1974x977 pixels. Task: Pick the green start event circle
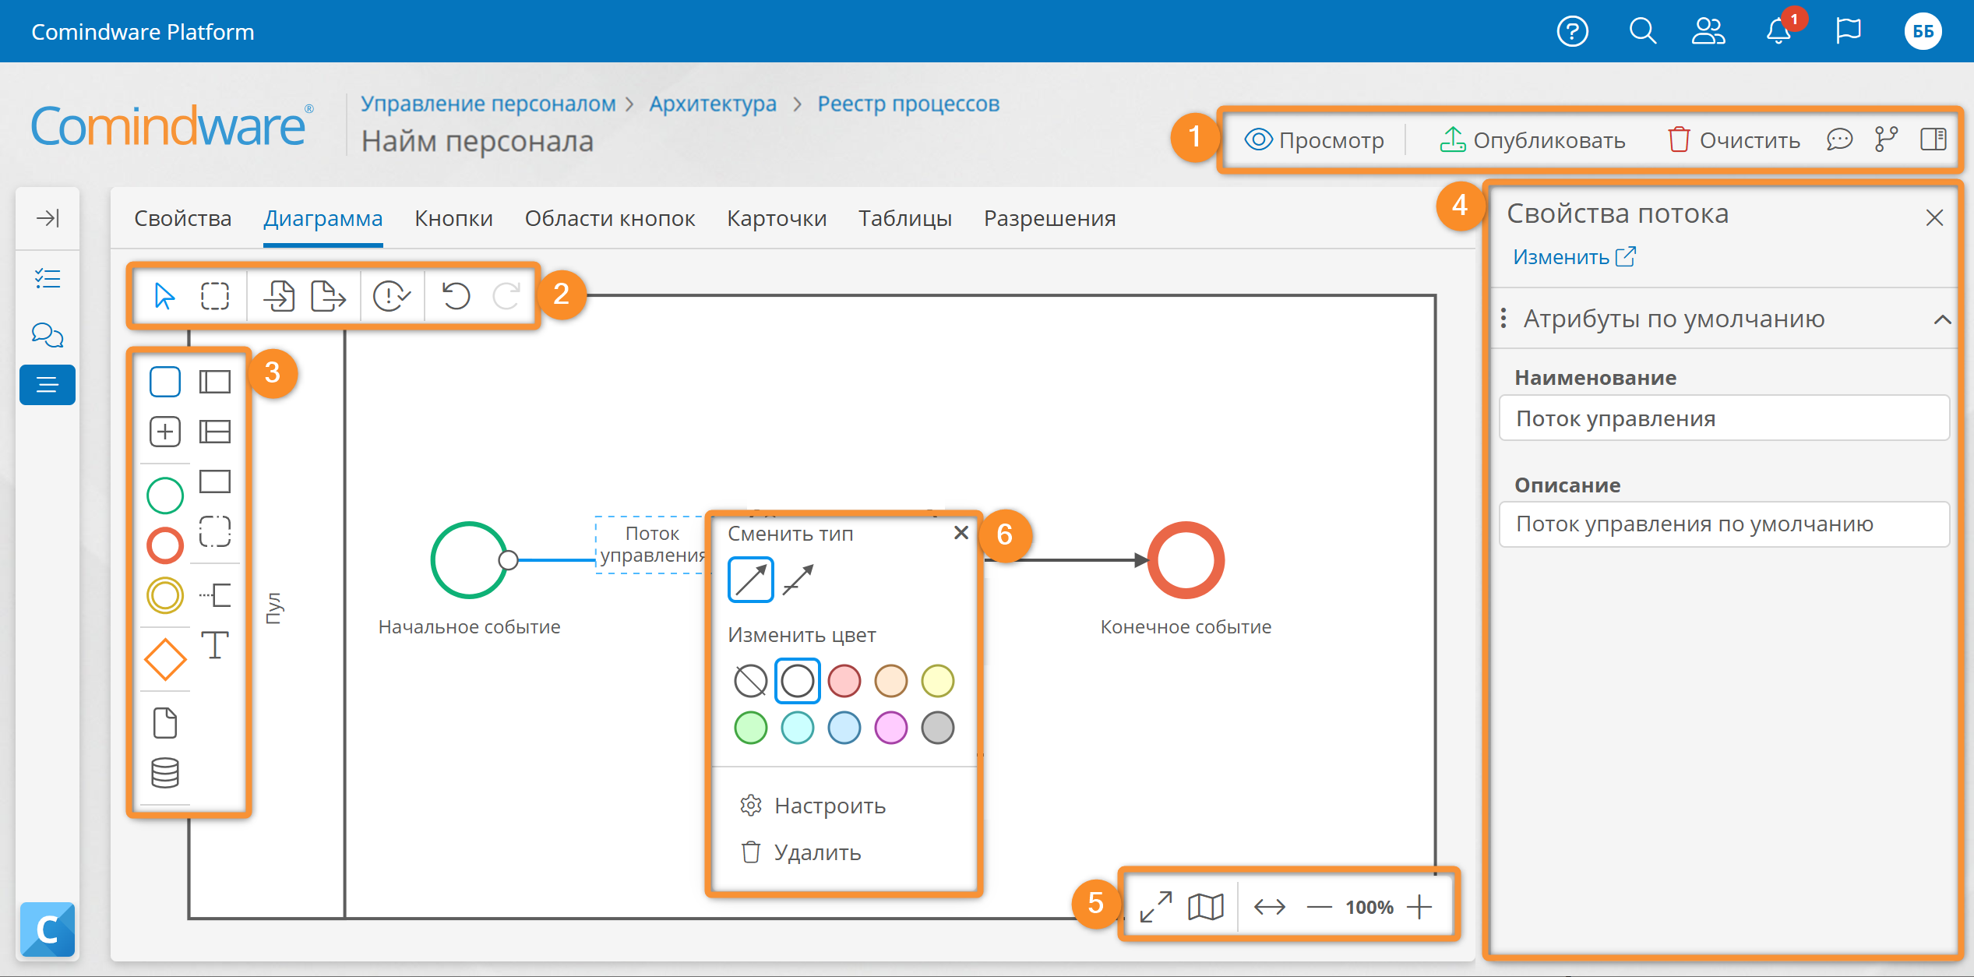[x=164, y=495]
